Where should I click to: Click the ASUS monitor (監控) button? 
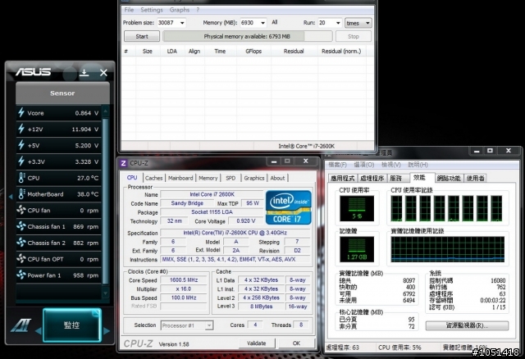(x=72, y=325)
